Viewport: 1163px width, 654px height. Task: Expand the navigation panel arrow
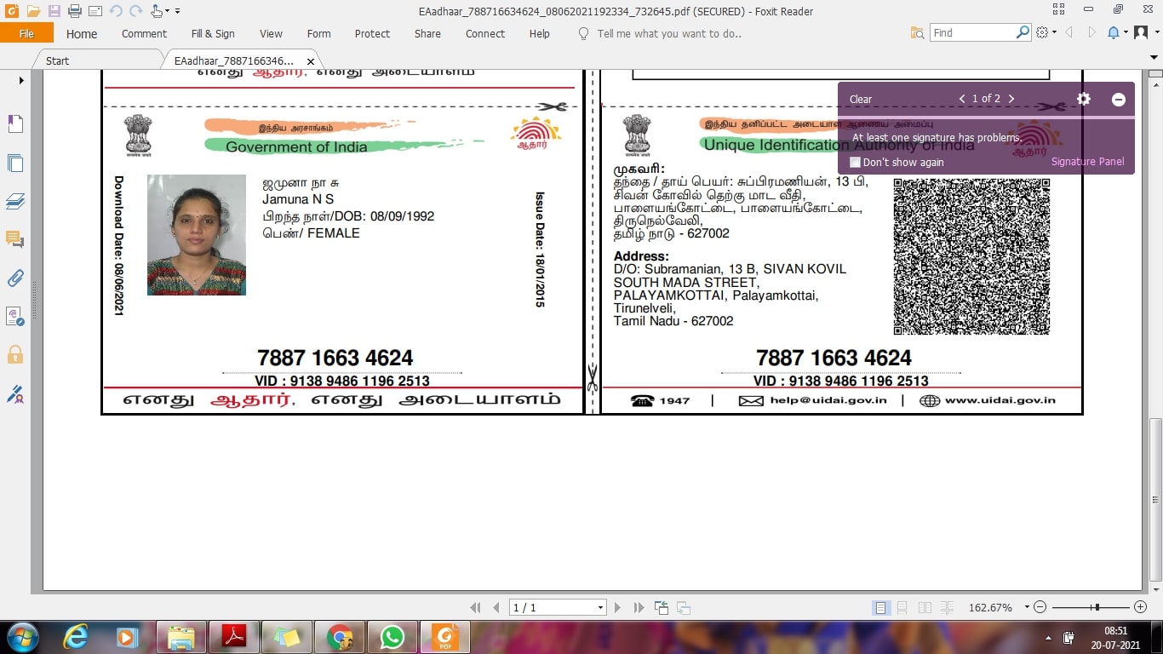pos(21,80)
